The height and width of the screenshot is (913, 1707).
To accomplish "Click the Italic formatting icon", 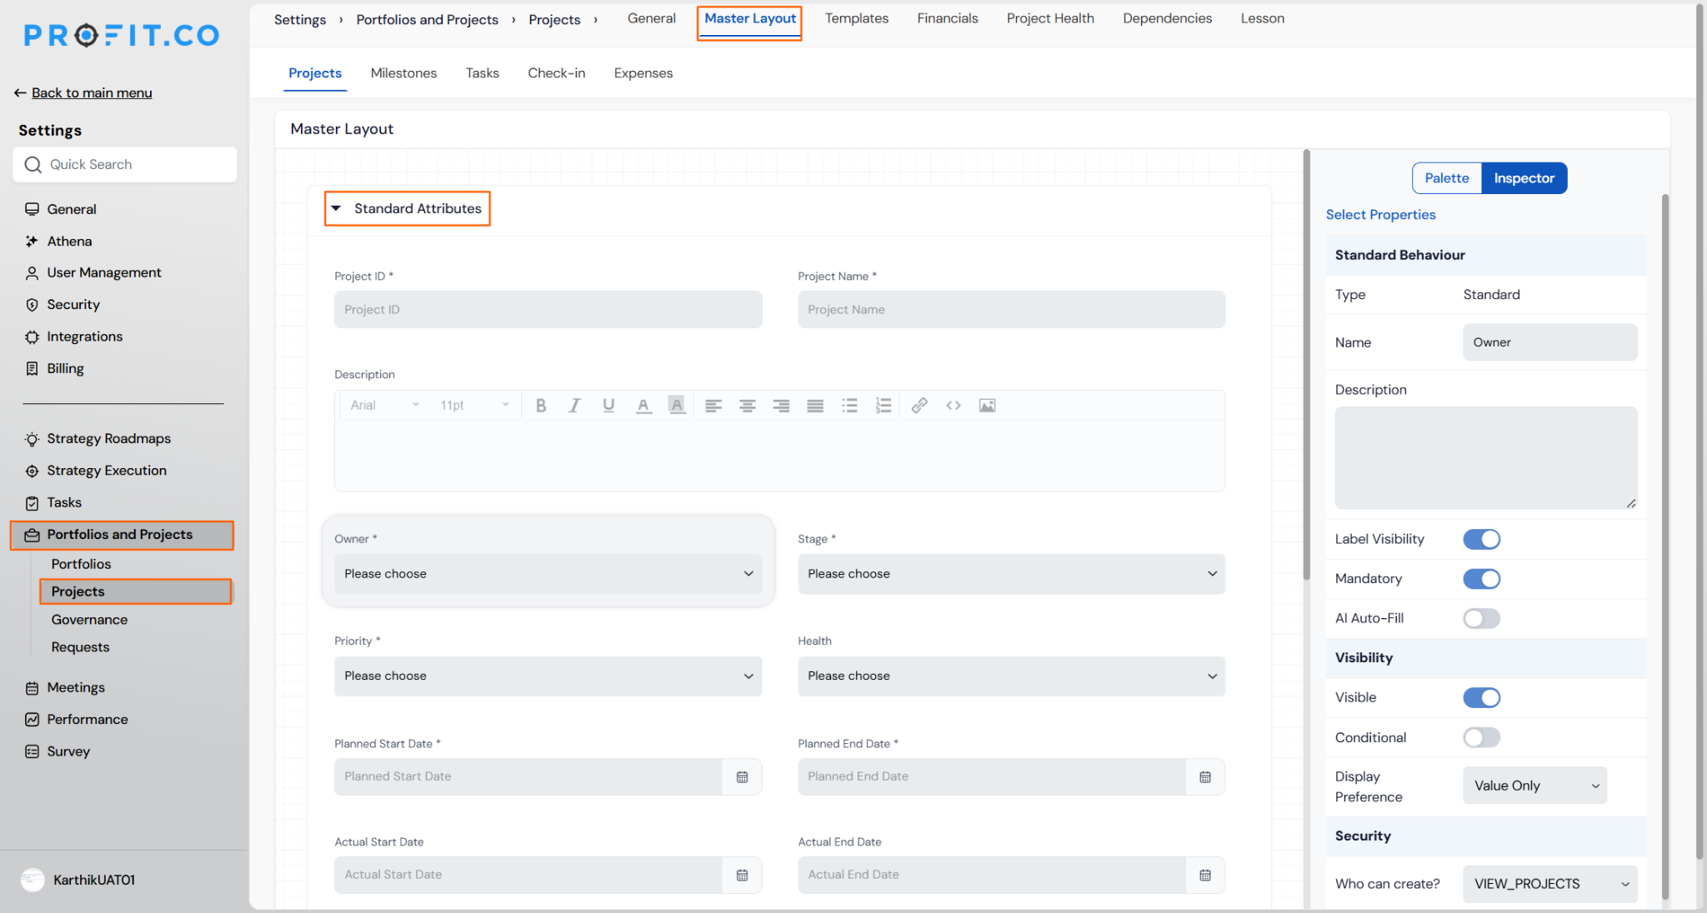I will (574, 406).
